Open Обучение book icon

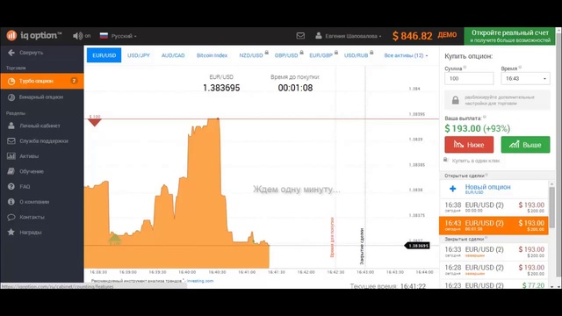point(11,171)
